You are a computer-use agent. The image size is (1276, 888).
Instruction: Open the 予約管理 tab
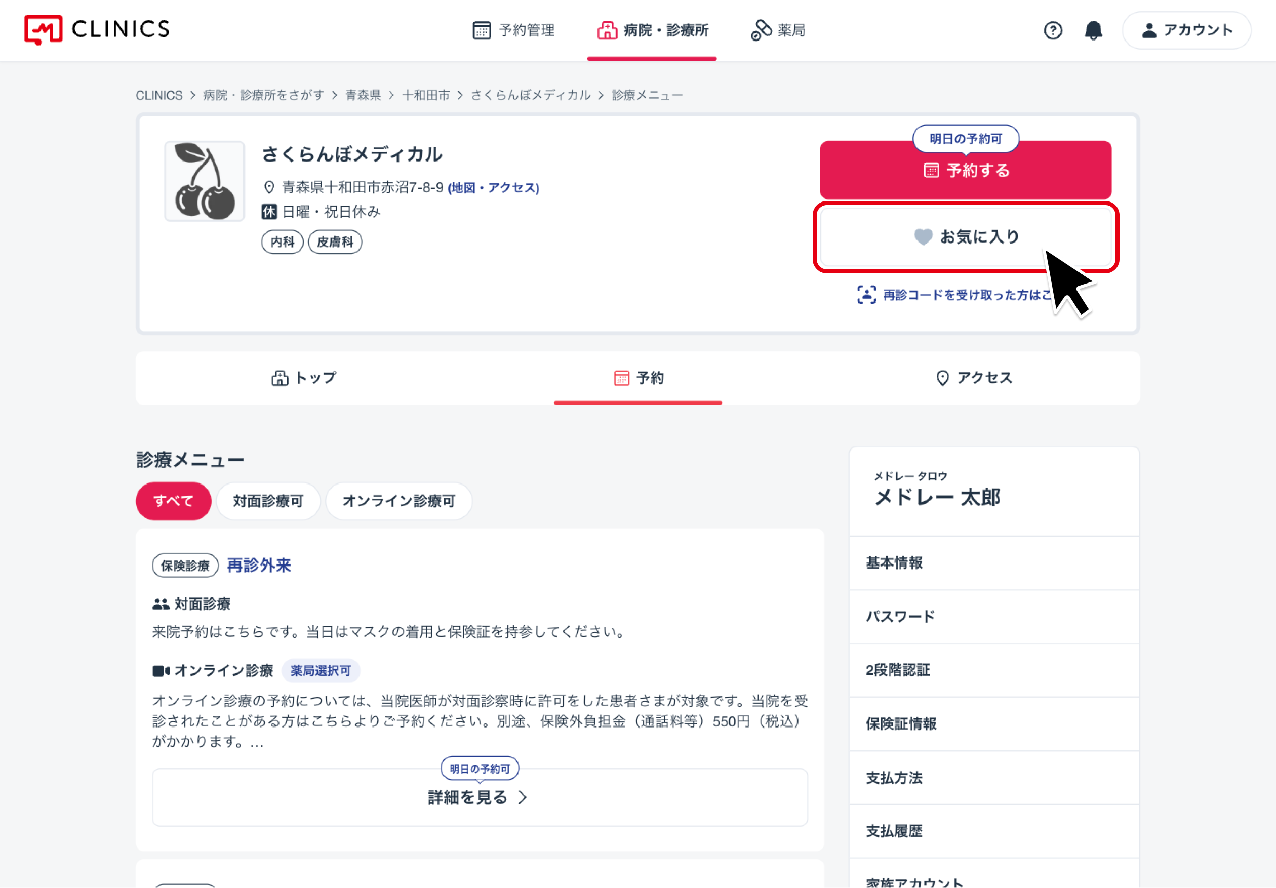pyautogui.click(x=513, y=30)
